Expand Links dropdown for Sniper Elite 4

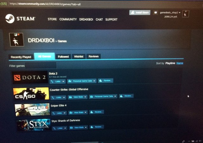tap(59, 113)
